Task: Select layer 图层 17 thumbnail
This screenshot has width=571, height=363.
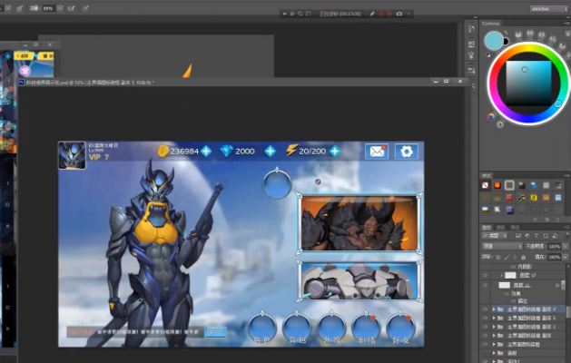Action: [510, 276]
